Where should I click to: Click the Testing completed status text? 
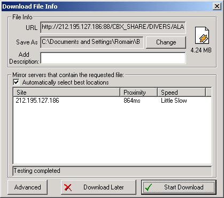click(x=37, y=171)
